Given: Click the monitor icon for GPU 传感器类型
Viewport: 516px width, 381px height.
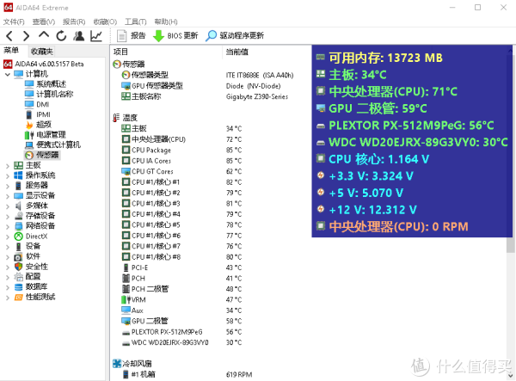Looking at the screenshot, I should [126, 86].
